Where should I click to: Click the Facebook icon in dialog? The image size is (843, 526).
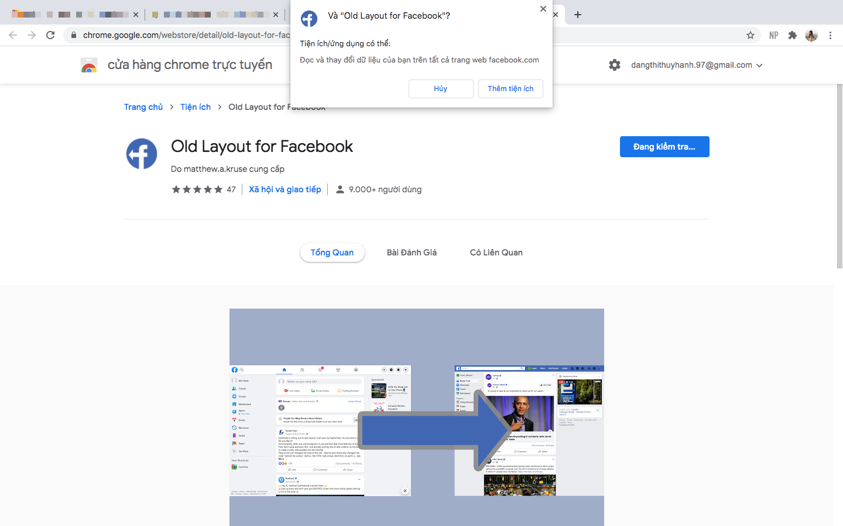[309, 19]
